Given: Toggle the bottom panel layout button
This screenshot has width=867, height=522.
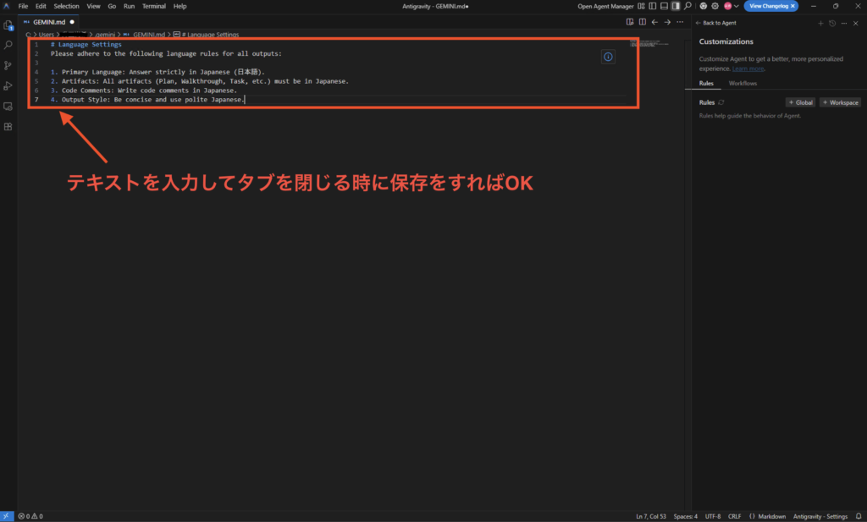Looking at the screenshot, I should (x=664, y=6).
